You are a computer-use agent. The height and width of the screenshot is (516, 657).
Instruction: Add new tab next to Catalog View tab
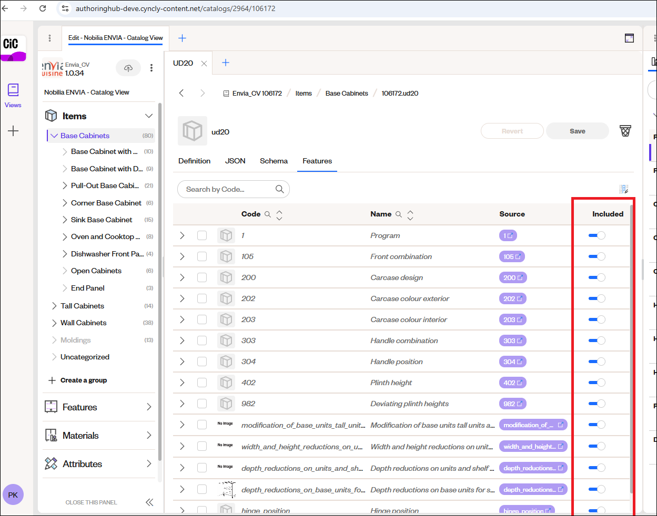[x=182, y=38]
